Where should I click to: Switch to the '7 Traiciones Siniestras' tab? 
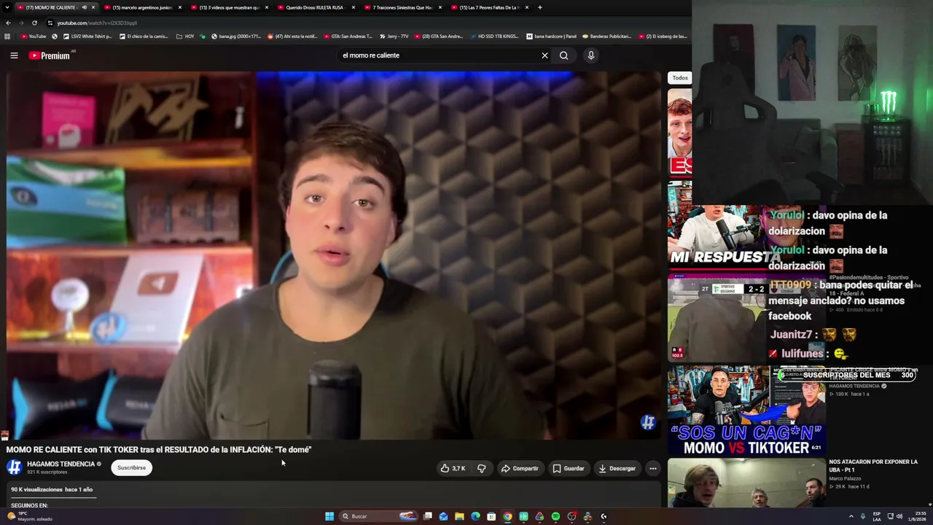[x=402, y=7]
